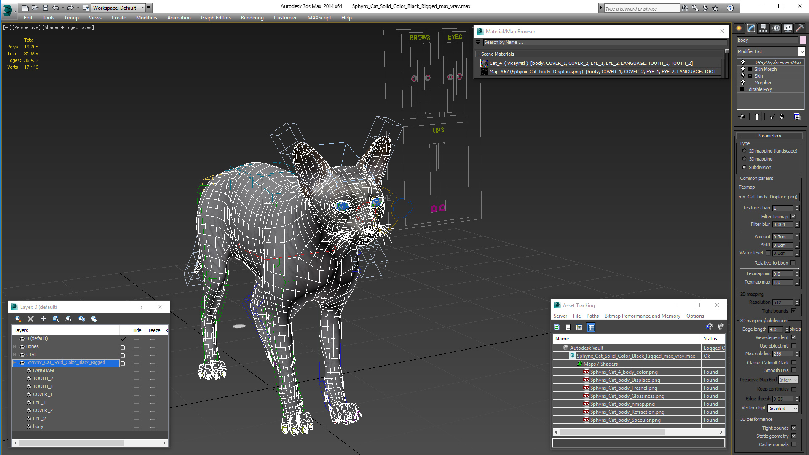Click the search binoculars icon in title bar
Viewport: 809px width, 455px height.
click(x=685, y=8)
